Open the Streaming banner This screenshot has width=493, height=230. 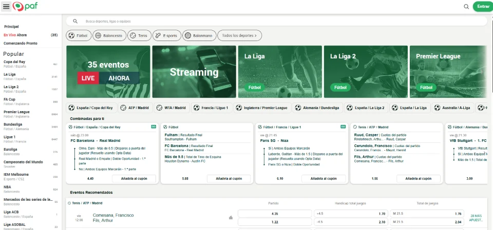(x=194, y=72)
